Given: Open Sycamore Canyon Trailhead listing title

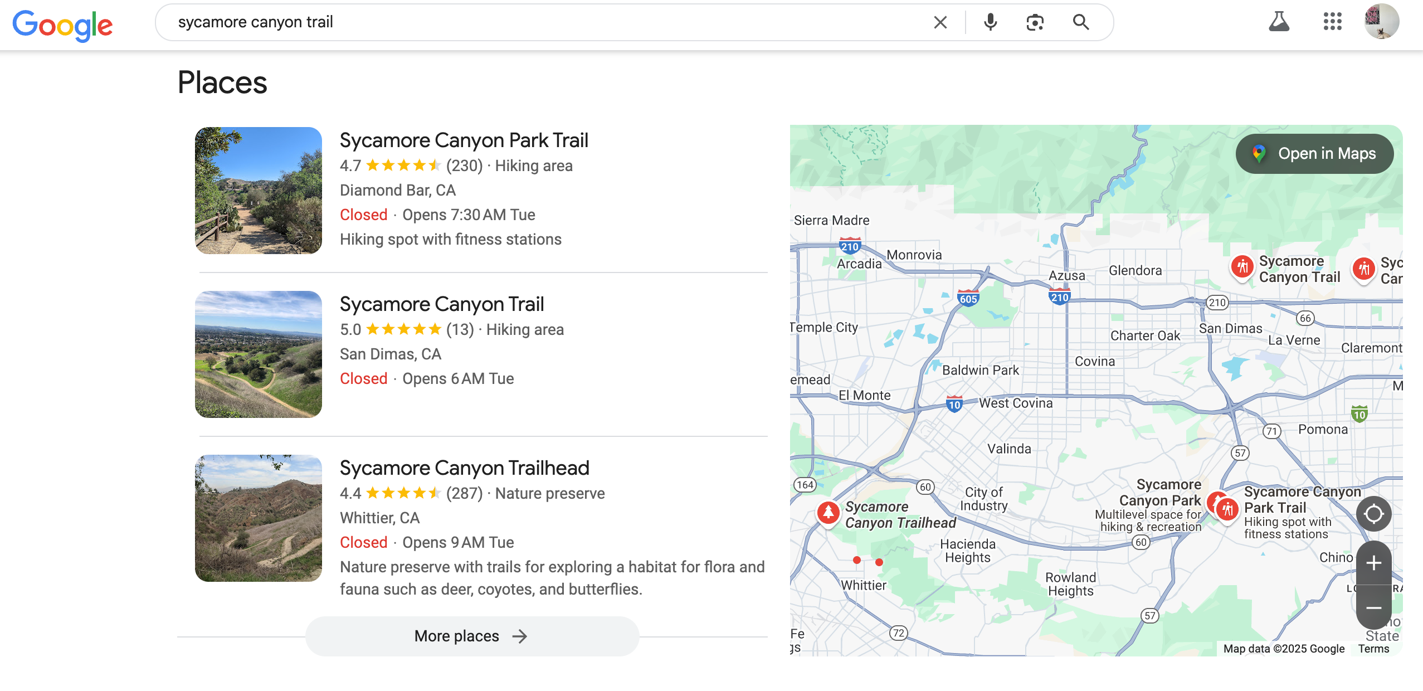Looking at the screenshot, I should pyautogui.click(x=464, y=468).
